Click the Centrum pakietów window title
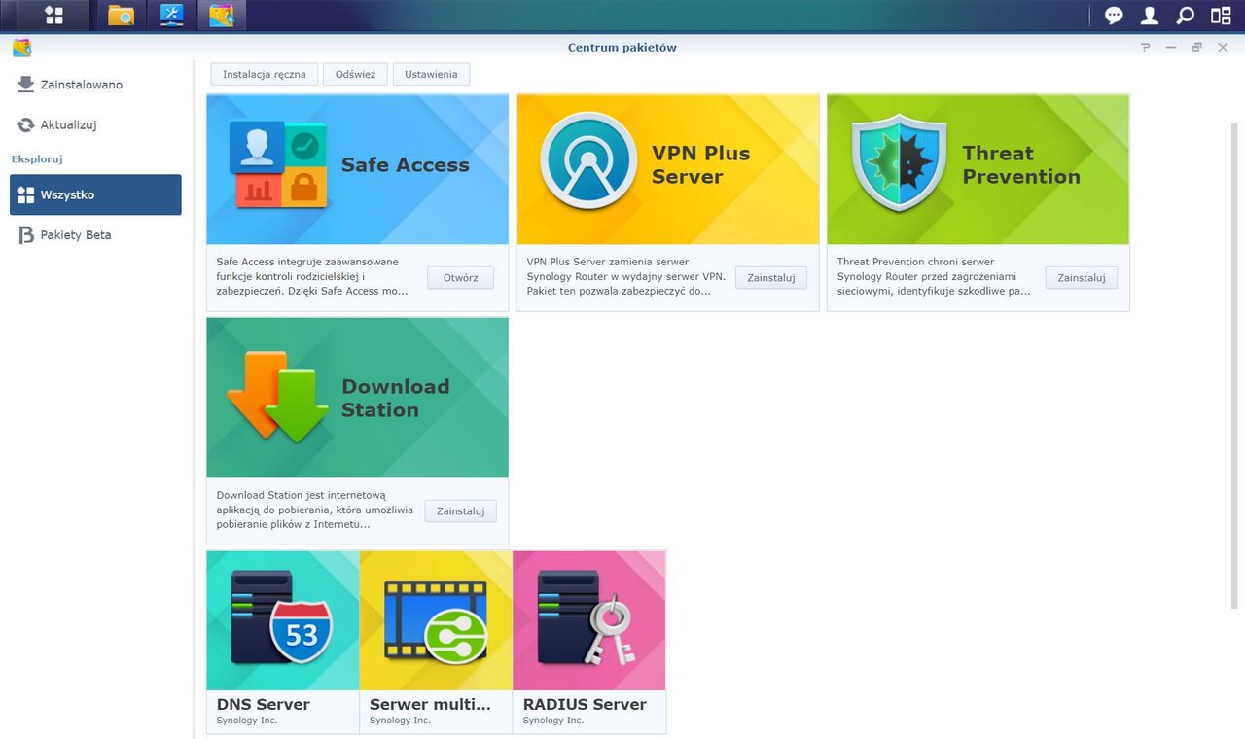The width and height of the screenshot is (1245, 739). coord(622,47)
